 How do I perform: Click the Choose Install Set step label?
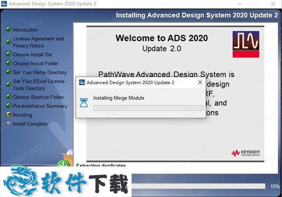coord(32,55)
